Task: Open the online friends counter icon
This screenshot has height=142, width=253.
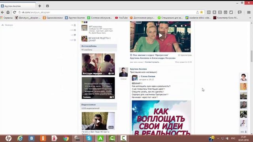Action: pos(244,132)
